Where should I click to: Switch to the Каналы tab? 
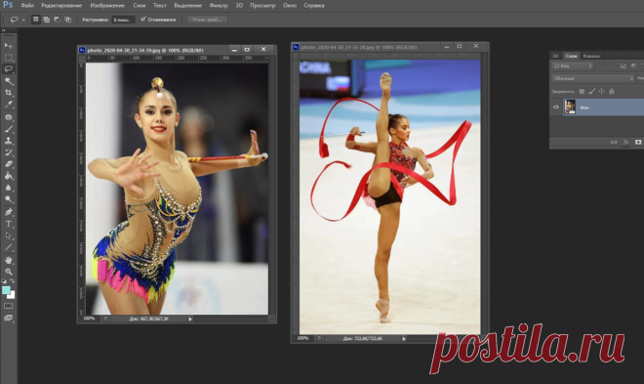pyautogui.click(x=591, y=56)
